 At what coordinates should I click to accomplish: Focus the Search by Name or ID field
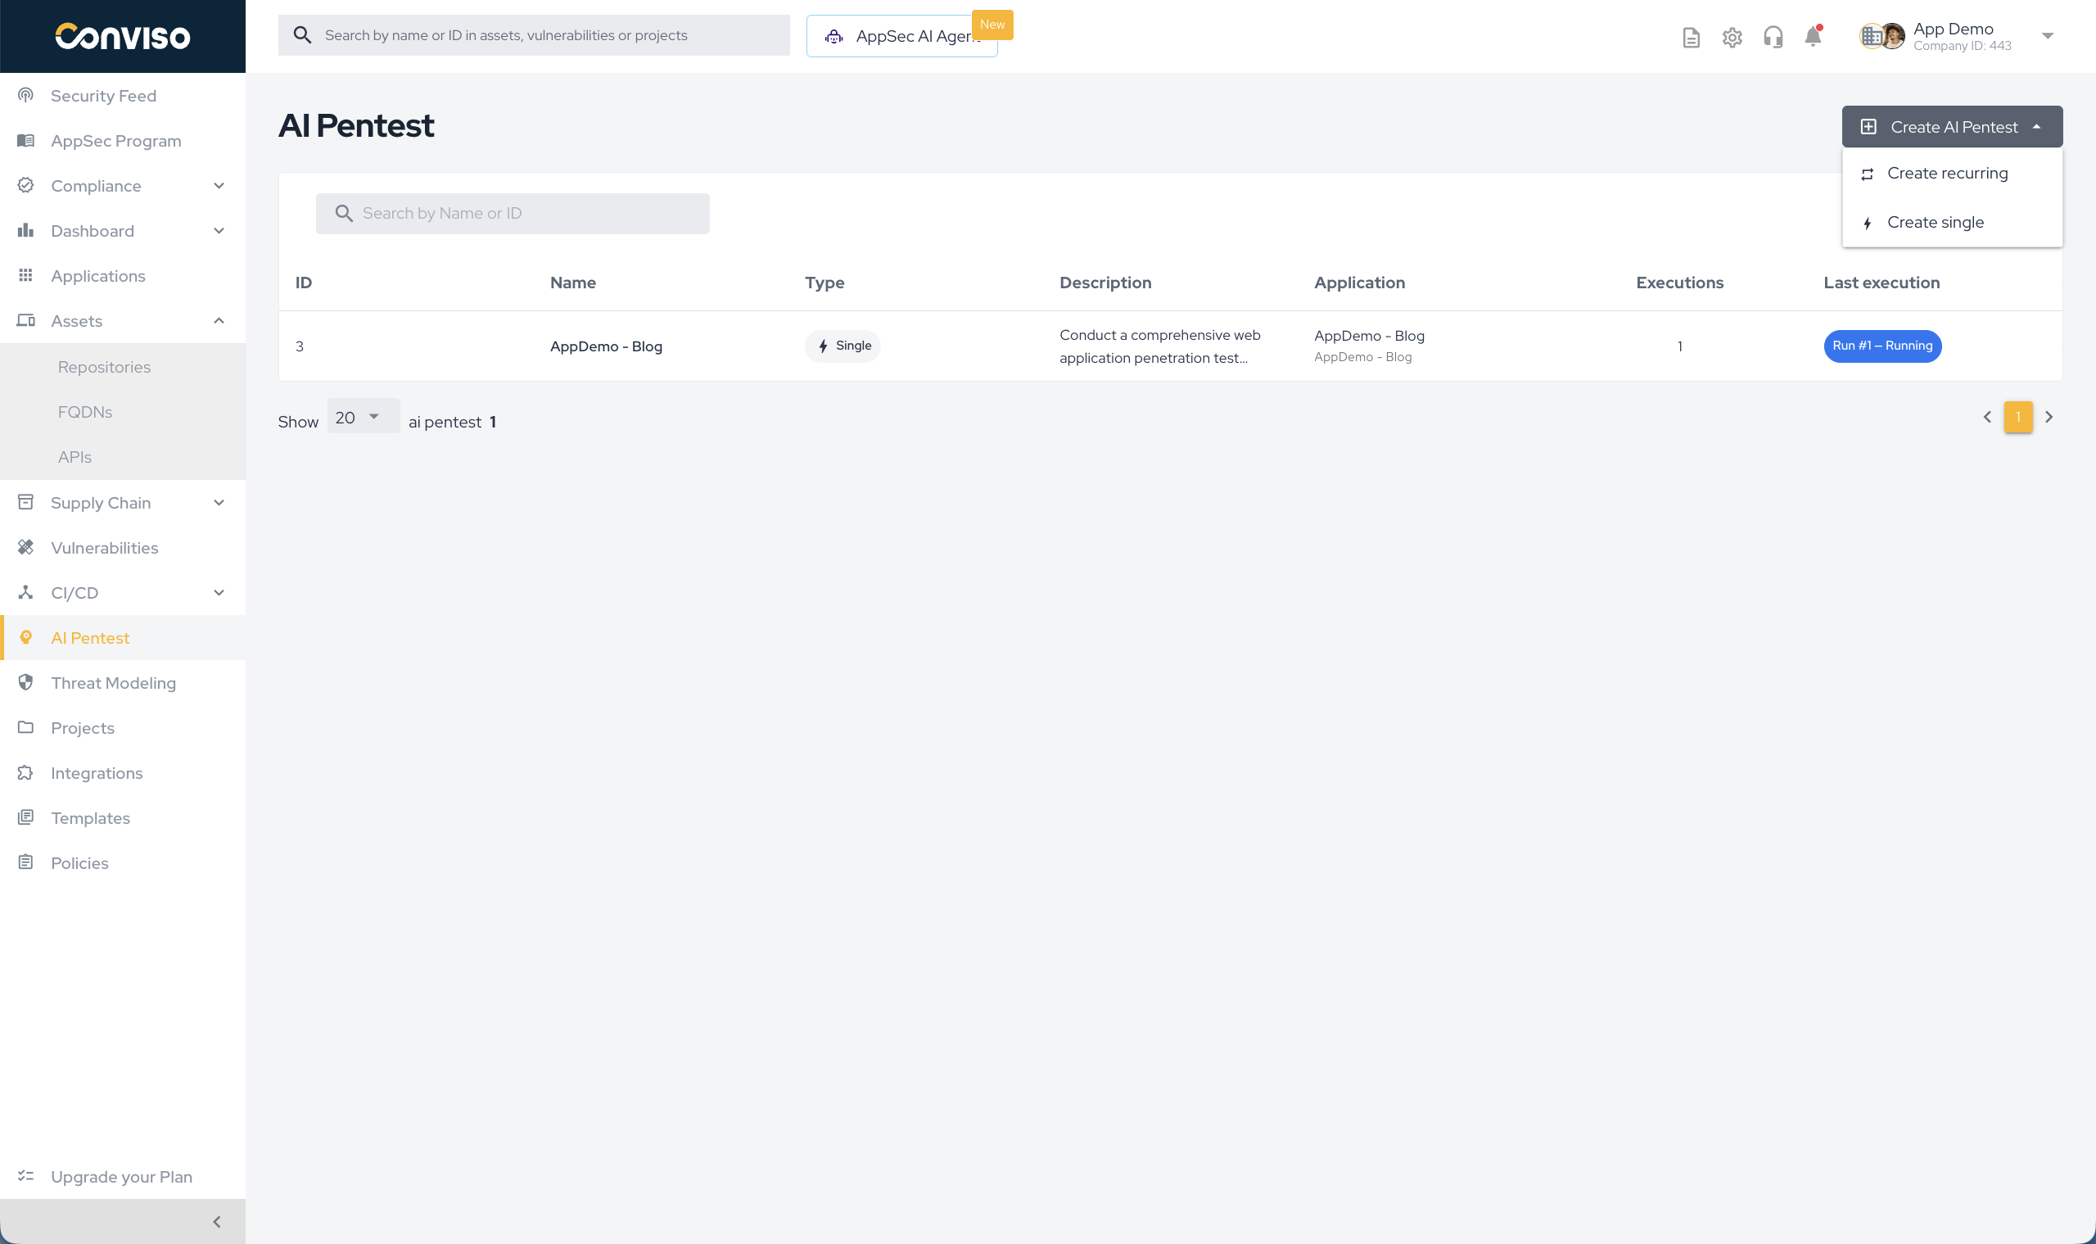click(512, 213)
